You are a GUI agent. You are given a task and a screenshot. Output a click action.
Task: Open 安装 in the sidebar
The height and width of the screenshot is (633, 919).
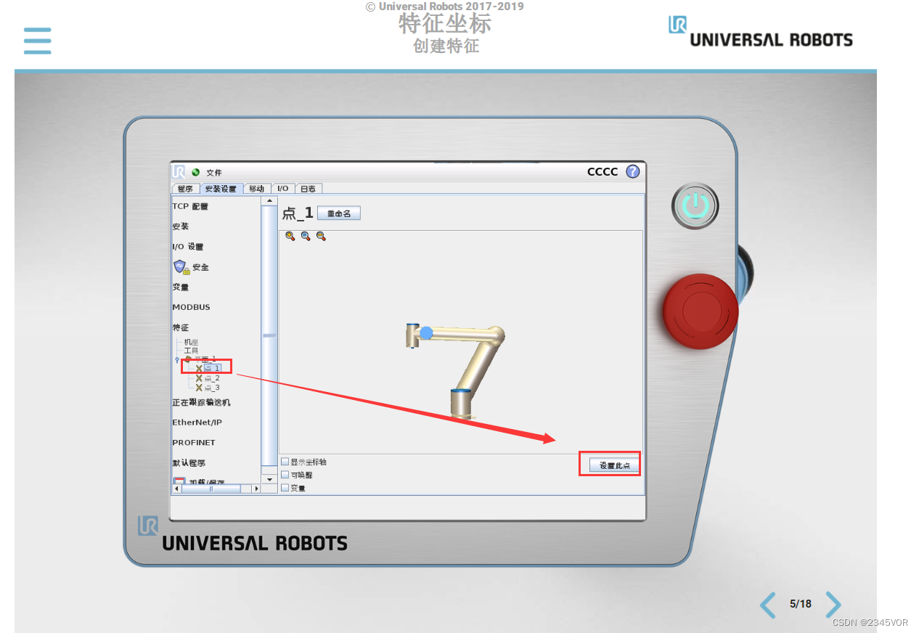point(181,226)
